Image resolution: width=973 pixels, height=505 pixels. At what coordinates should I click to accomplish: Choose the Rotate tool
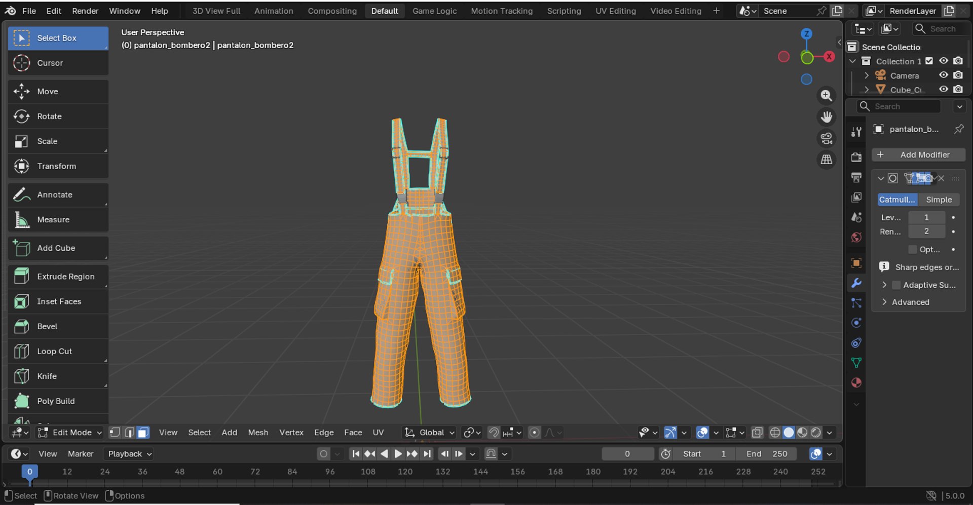click(x=58, y=116)
